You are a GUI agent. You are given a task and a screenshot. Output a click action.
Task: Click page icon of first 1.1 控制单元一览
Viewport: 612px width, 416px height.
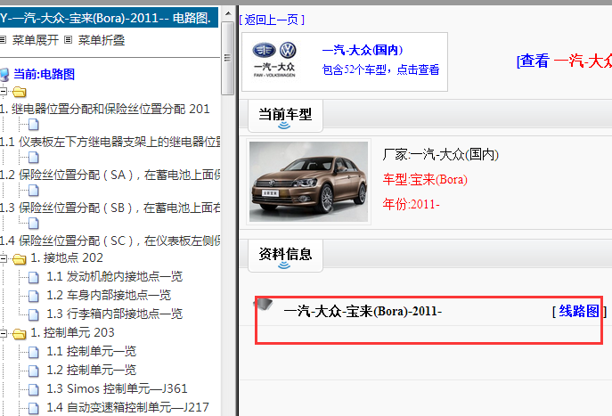point(34,353)
